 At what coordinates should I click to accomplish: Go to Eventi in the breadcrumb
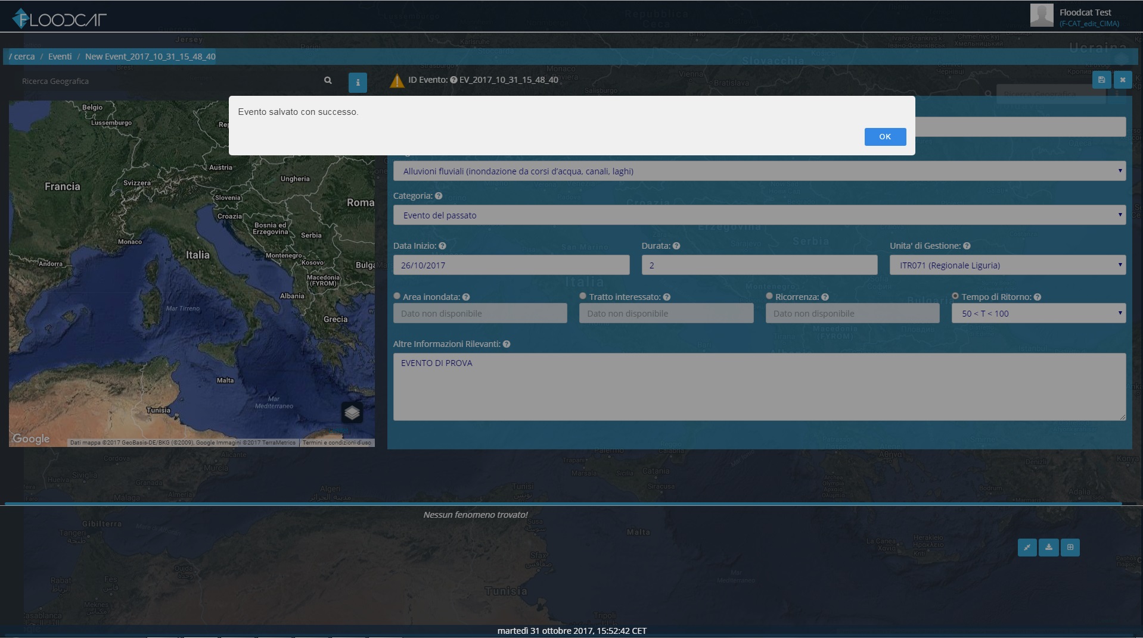pos(60,57)
